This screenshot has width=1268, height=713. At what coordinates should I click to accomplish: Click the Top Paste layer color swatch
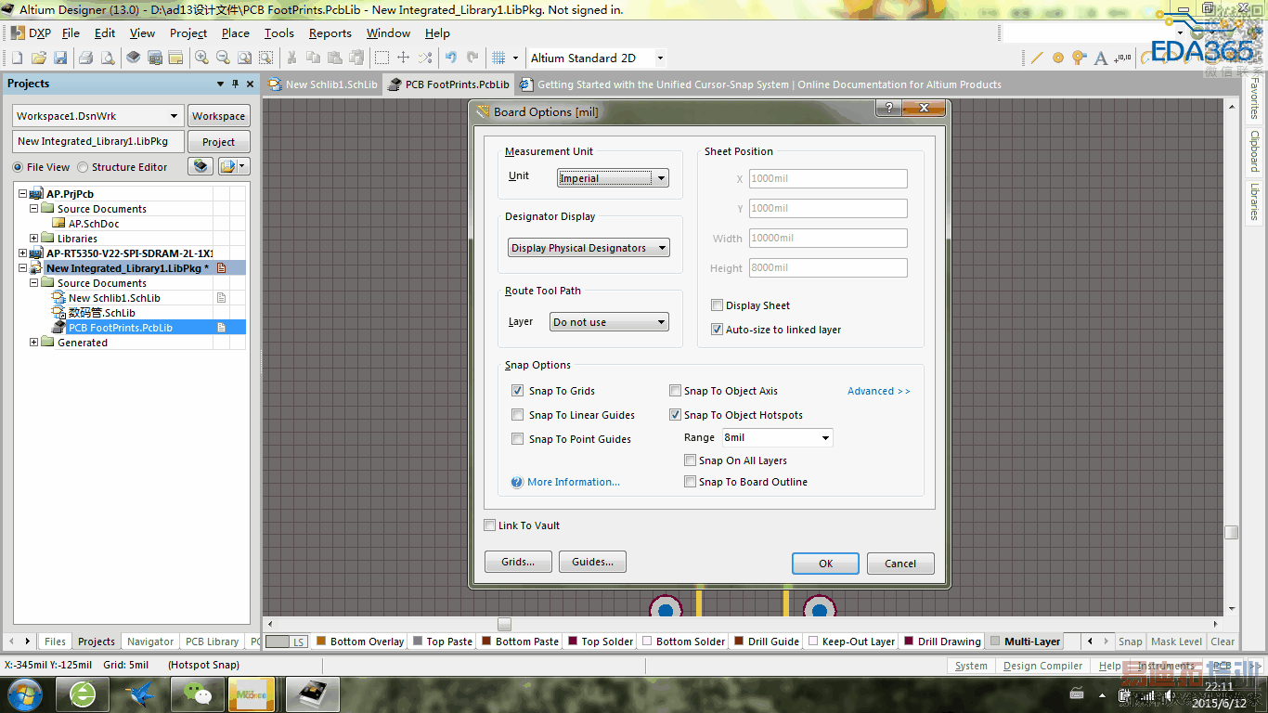coord(418,642)
